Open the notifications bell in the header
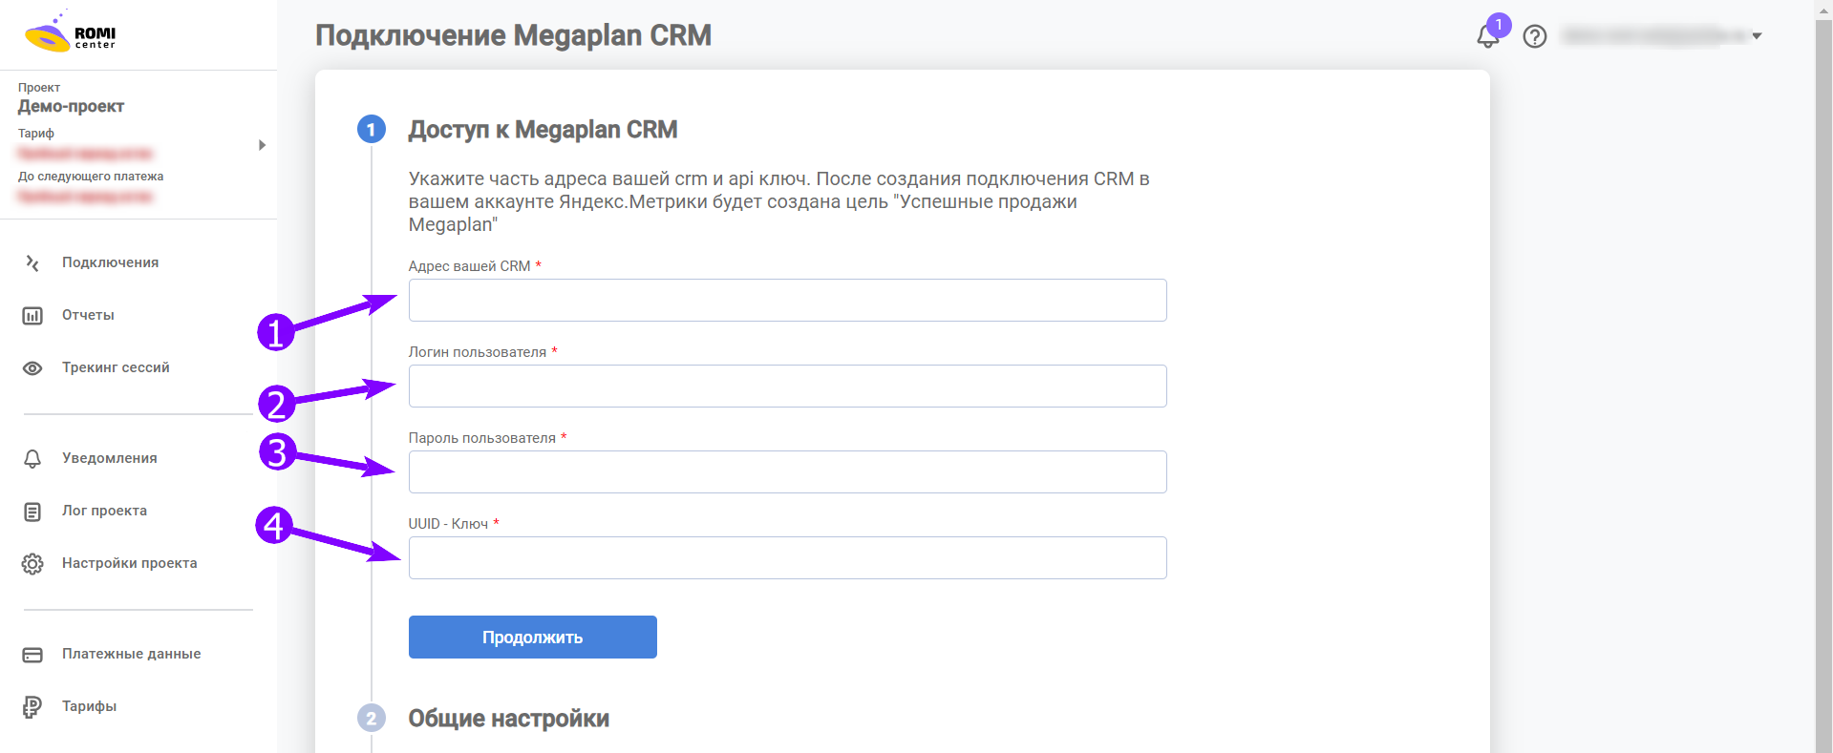 point(1488,35)
